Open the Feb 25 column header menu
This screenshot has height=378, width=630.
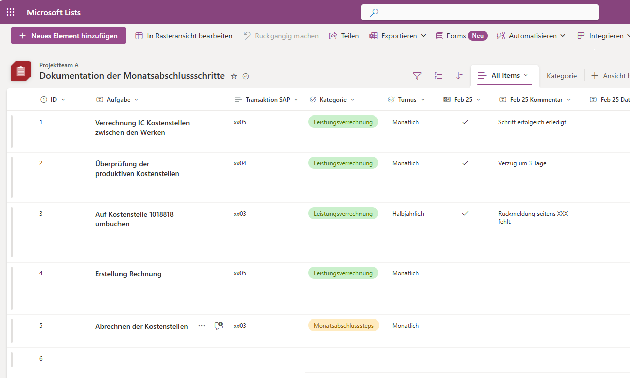coord(462,100)
